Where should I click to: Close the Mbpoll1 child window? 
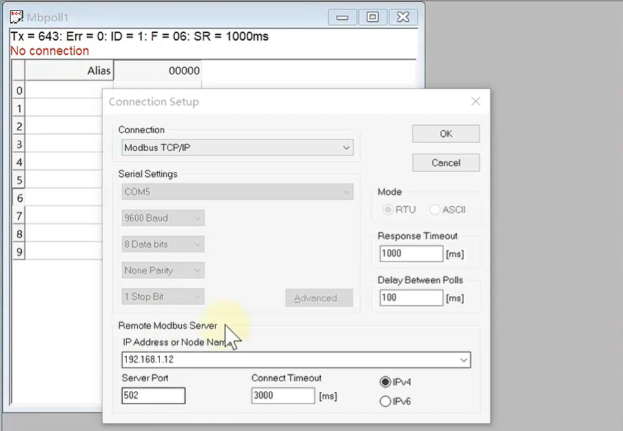[403, 17]
